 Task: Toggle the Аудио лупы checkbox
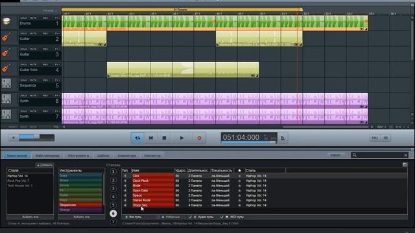190,217
